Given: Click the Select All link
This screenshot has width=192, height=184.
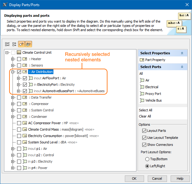Looking at the screenshot, I should pos(146,110).
